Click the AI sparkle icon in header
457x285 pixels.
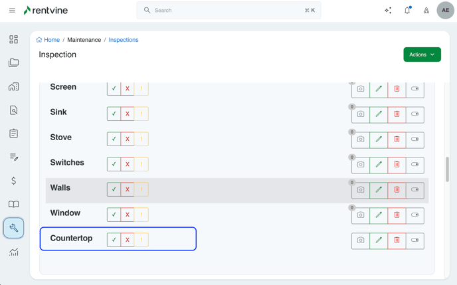click(388, 11)
